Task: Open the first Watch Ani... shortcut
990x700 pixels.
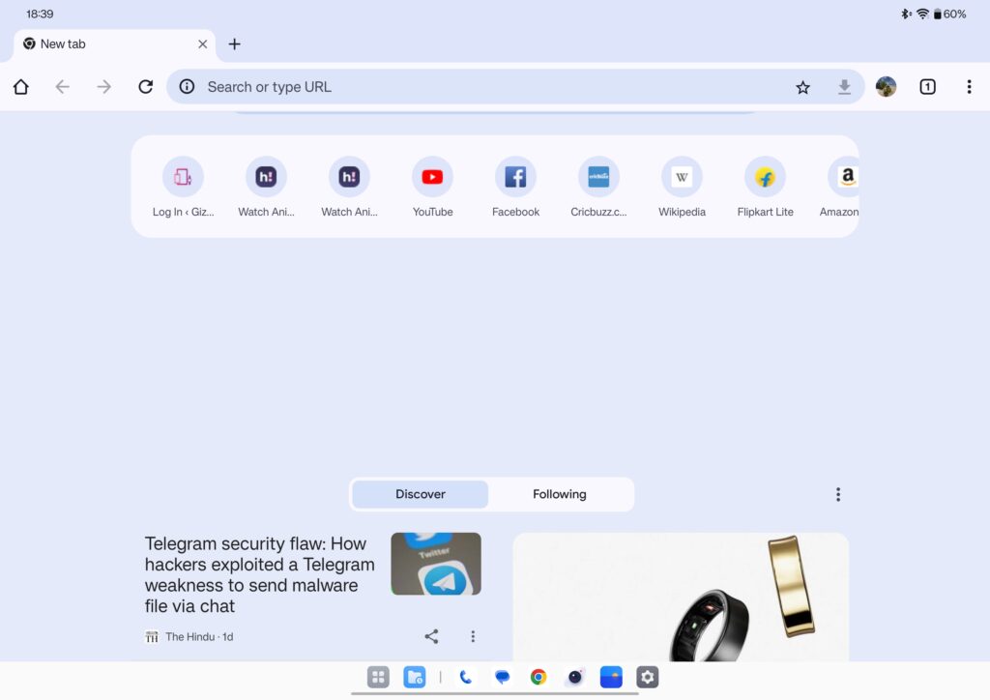Action: click(x=266, y=187)
